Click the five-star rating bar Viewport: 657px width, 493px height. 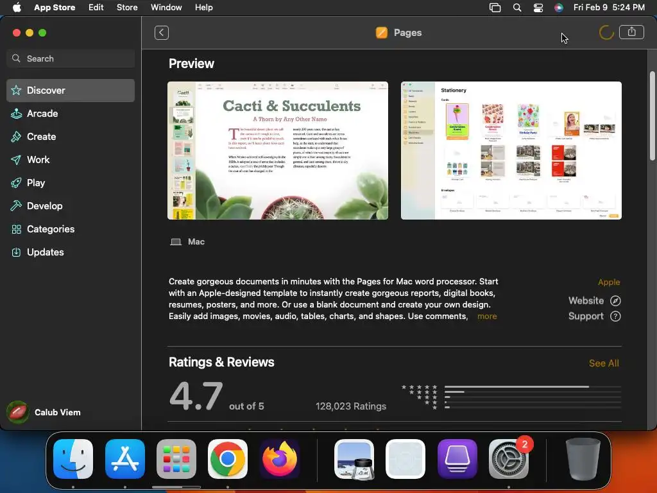pyautogui.click(x=533, y=386)
